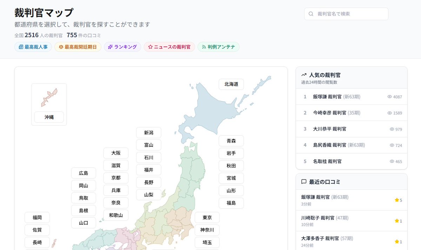This screenshot has height=250, width=421.
Task: Select 佐賀 prefecture
Action: click(x=37, y=230)
